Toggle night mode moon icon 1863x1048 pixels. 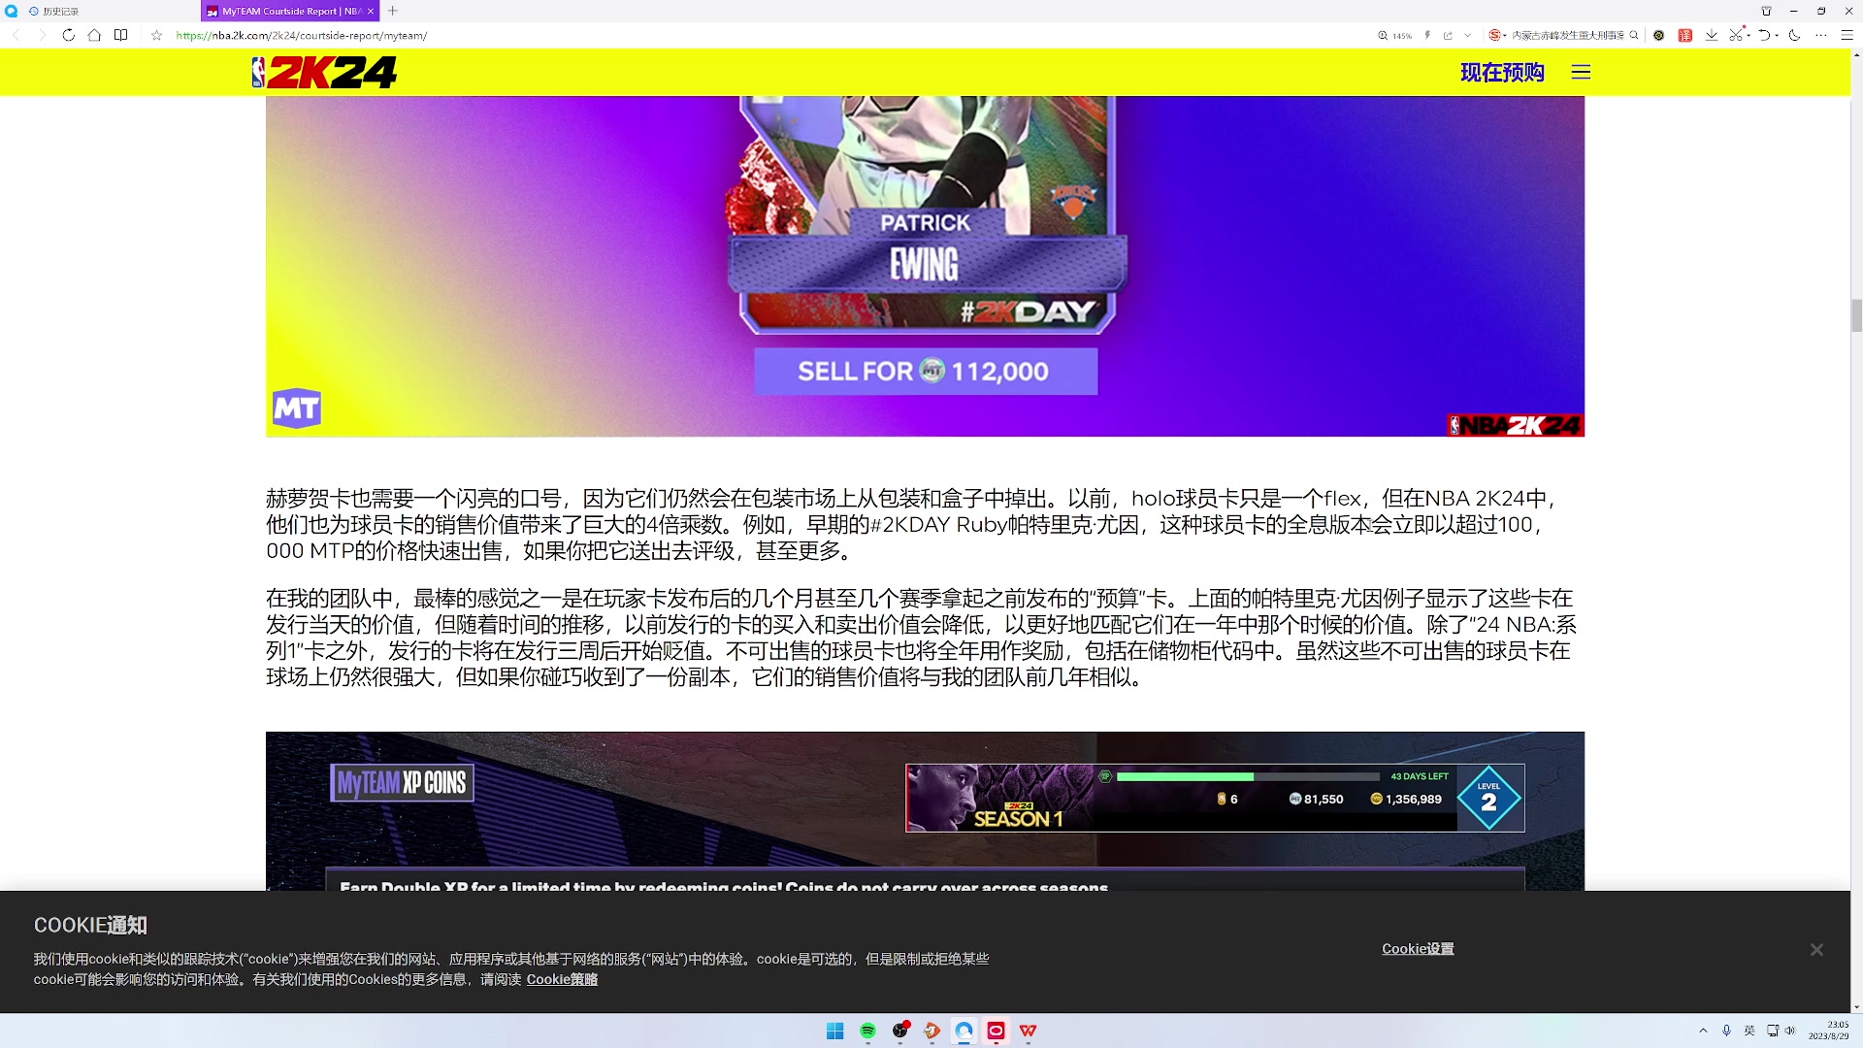1795,35
